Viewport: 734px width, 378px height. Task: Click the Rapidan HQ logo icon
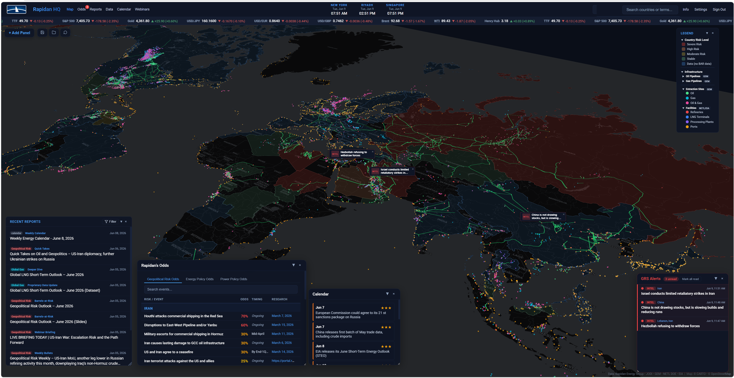tap(16, 9)
